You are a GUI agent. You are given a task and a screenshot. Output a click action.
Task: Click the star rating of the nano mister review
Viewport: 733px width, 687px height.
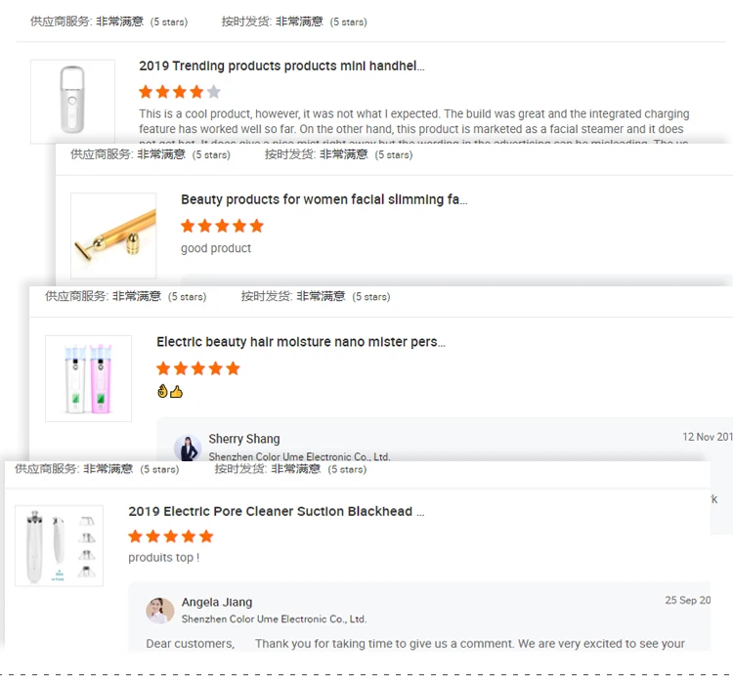coord(197,368)
